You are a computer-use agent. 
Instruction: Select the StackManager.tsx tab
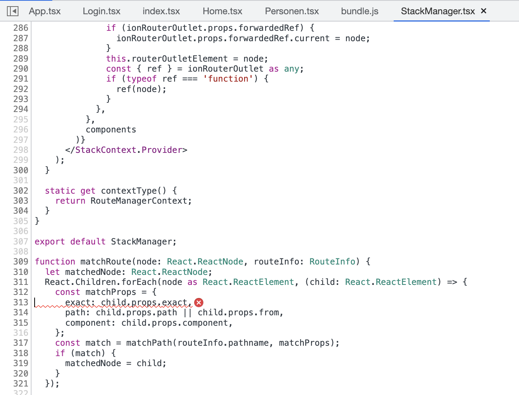(438, 11)
